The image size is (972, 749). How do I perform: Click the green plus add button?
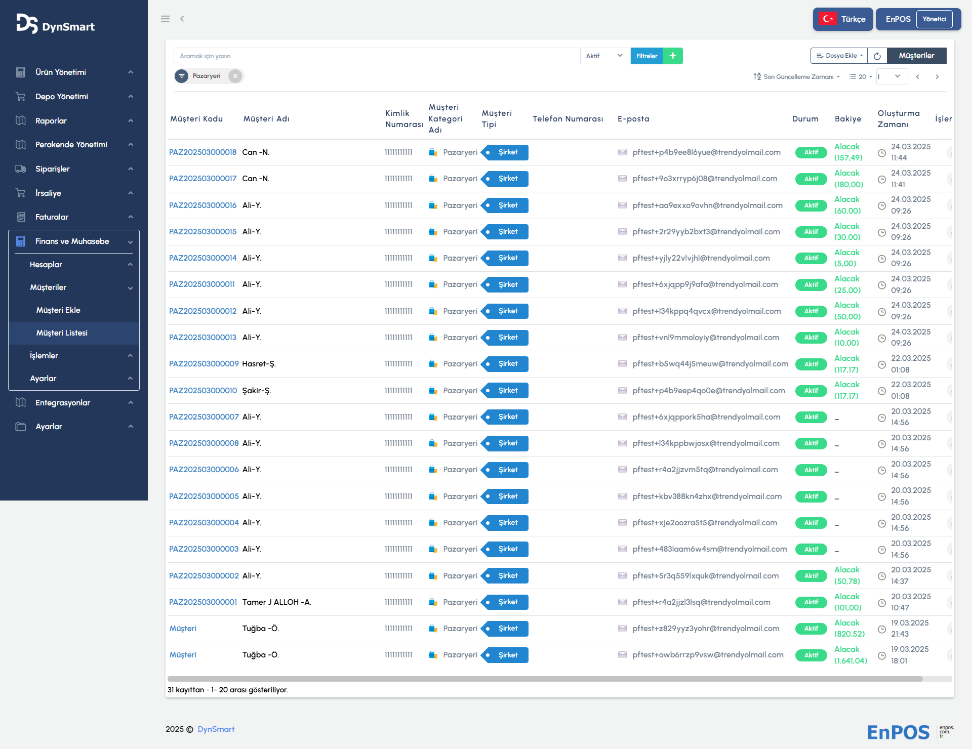[673, 56]
